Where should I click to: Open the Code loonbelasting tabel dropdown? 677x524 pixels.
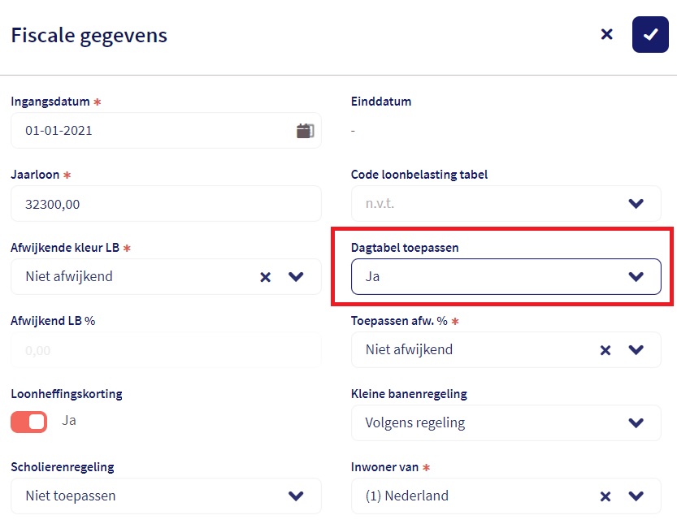coord(636,204)
